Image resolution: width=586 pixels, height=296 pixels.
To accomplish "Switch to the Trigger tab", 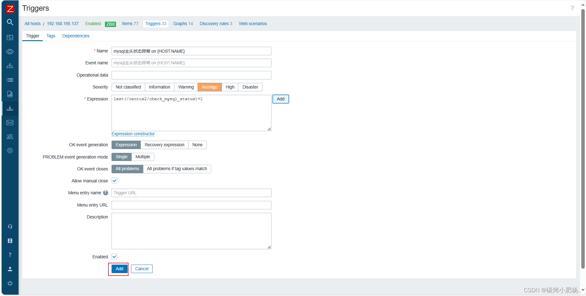I will click(x=33, y=36).
